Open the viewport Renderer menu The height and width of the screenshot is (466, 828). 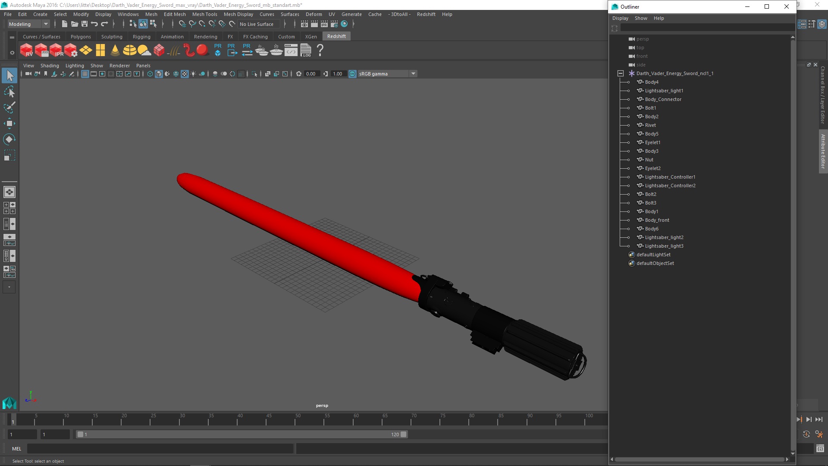pos(119,66)
